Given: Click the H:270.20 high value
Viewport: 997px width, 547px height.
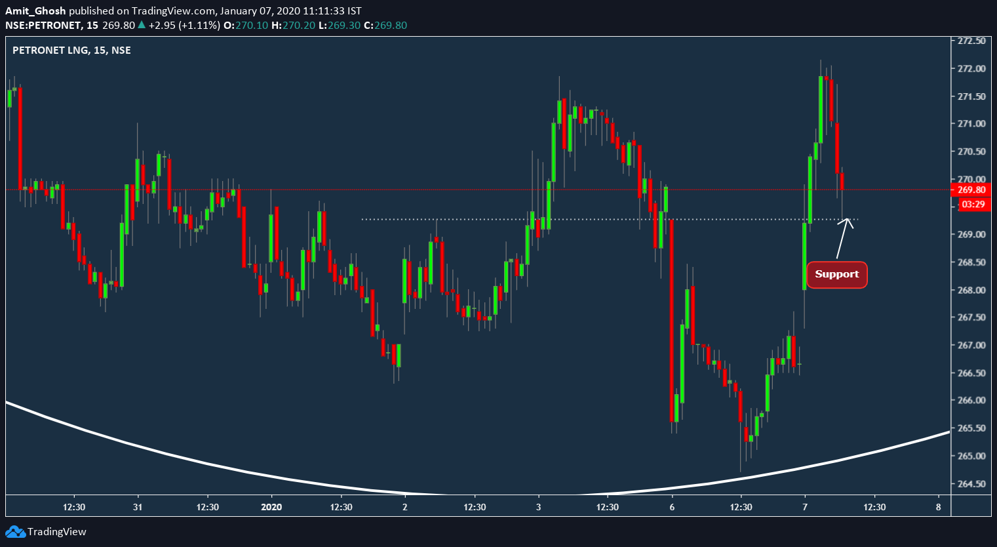Looking at the screenshot, I should 293,26.
